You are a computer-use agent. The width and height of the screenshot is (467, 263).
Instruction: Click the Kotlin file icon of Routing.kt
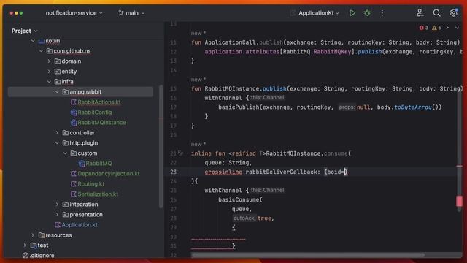(74, 184)
